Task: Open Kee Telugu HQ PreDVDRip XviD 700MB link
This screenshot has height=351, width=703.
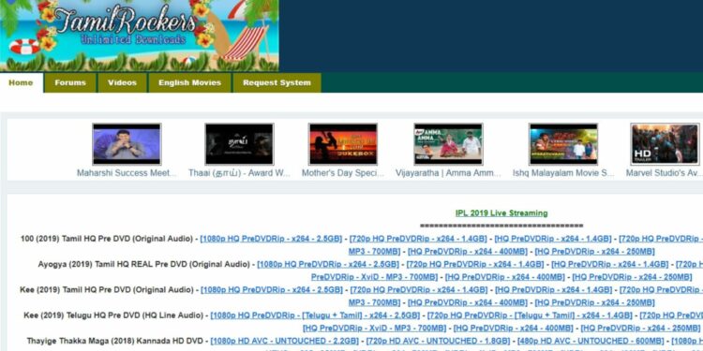Action: tap(374, 329)
